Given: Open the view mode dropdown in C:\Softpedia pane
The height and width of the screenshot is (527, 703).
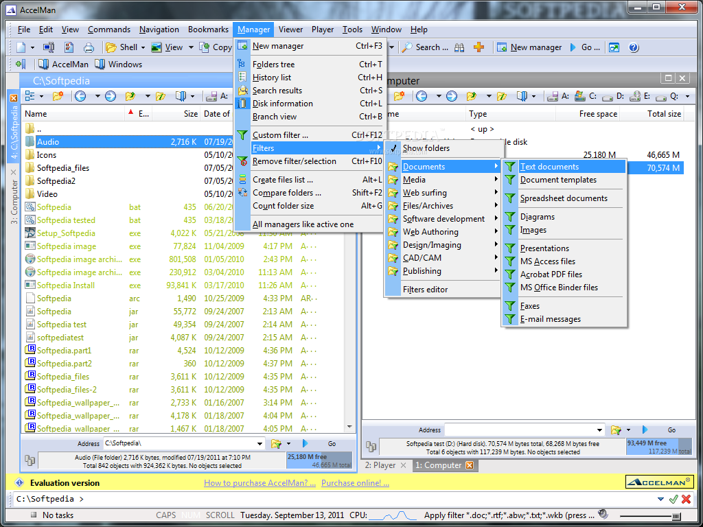Looking at the screenshot, I should click(x=42, y=96).
